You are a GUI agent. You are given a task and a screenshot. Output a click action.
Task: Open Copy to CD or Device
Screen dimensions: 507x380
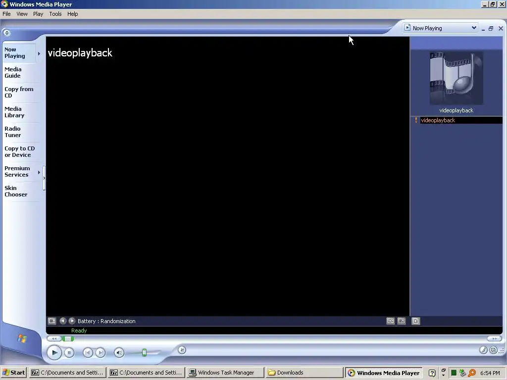19,151
